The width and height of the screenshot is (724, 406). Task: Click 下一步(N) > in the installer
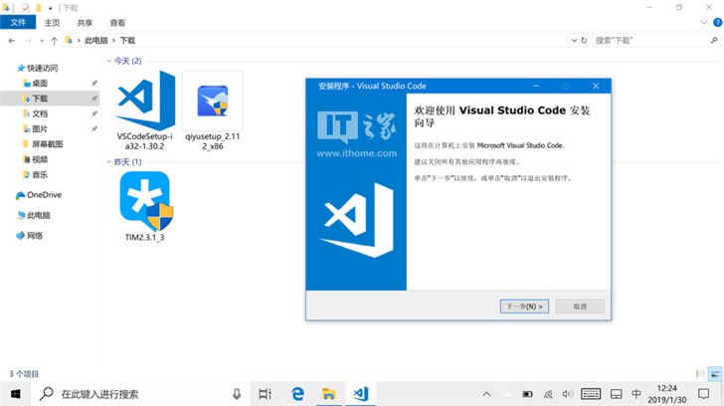(x=523, y=306)
